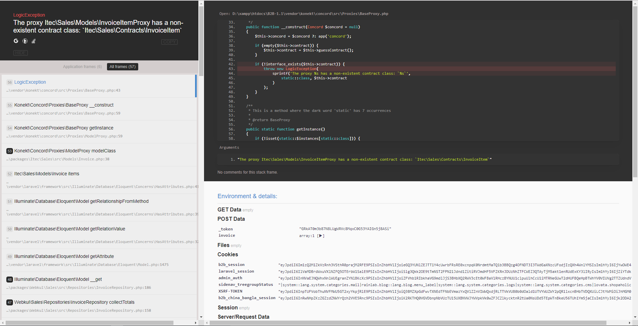Click the invoice POST key
This screenshot has height=326, width=638.
pos(227,235)
